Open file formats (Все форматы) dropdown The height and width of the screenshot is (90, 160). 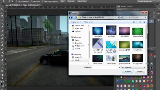(133, 67)
